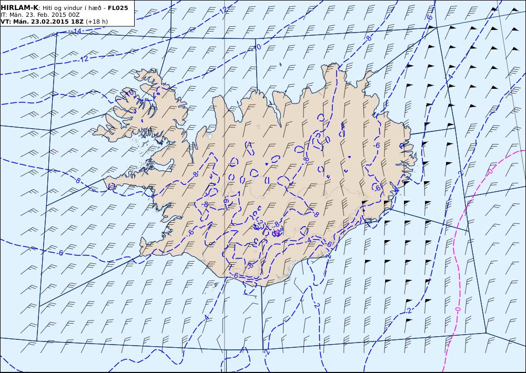Image resolution: width=526 pixels, height=373 pixels.
Task: Click the "VT: Mán. 23.02.2015 18Z" valid time
Action: pos(42,22)
